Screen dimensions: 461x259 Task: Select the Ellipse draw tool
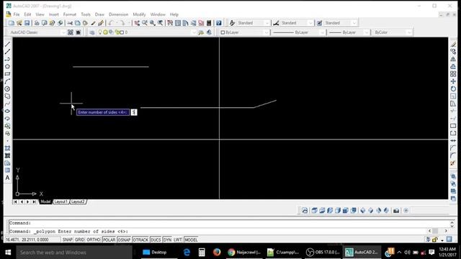click(7, 111)
